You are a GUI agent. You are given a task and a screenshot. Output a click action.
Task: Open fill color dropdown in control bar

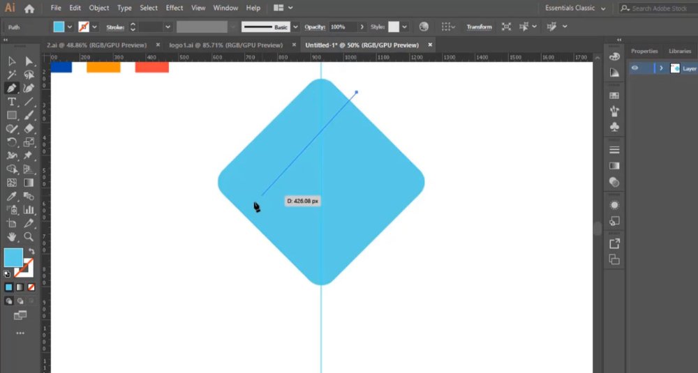coord(70,27)
